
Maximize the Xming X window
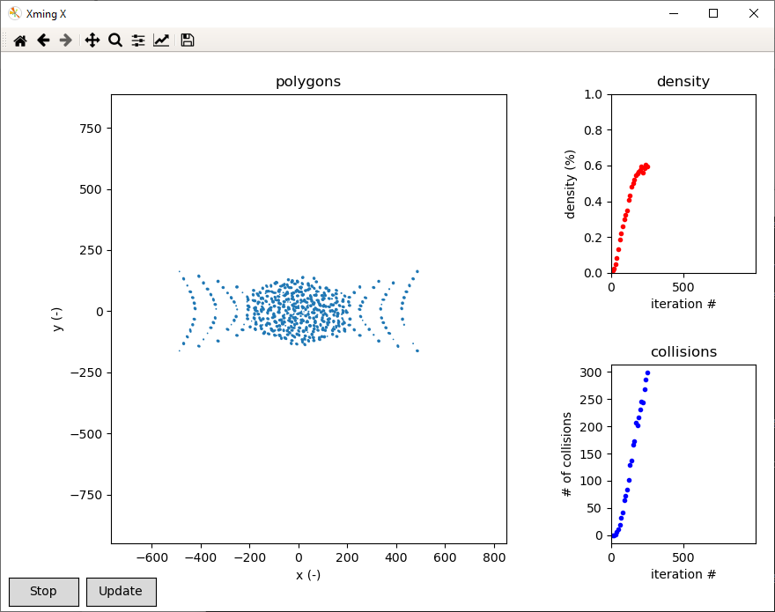(713, 13)
